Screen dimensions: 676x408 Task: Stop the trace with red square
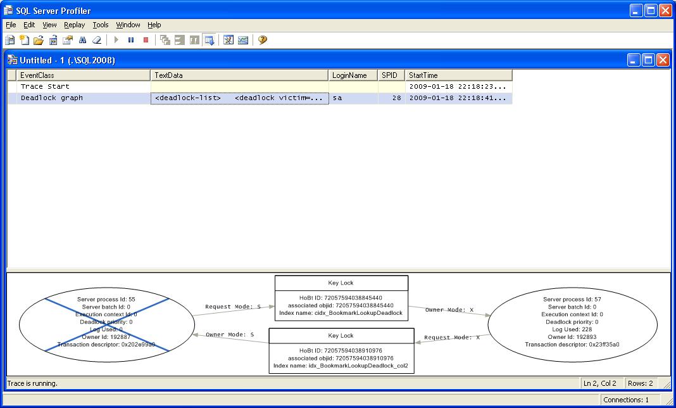click(x=146, y=40)
